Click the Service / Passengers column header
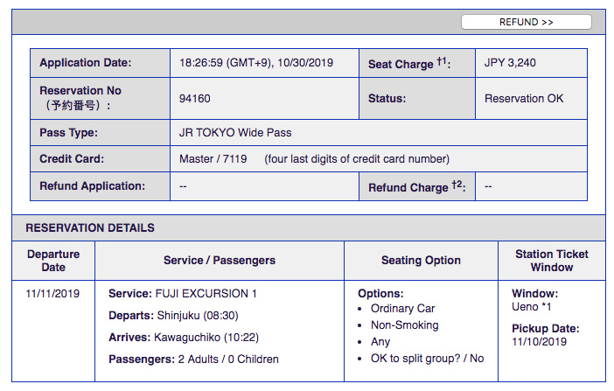614x391 pixels. 220,261
